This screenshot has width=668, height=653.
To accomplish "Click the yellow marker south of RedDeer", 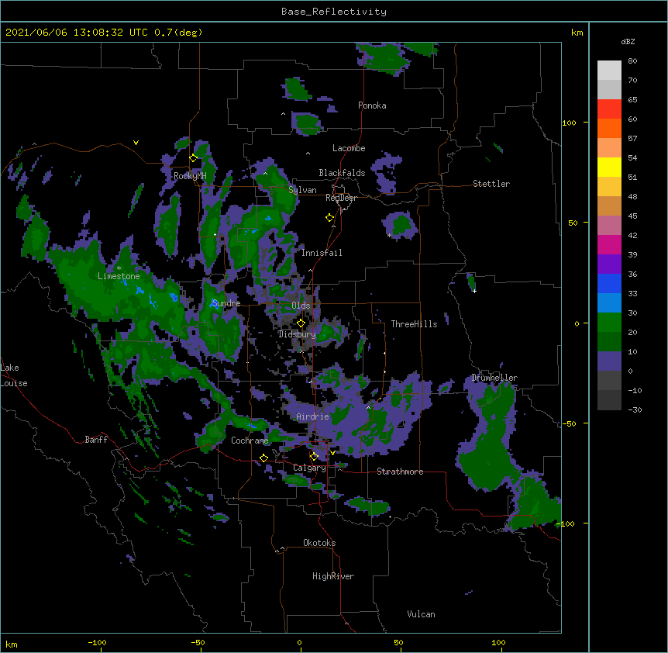I will (329, 218).
